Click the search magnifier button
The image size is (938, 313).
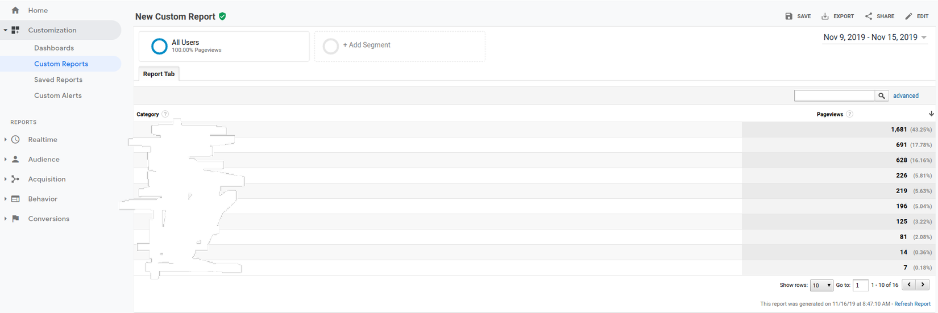882,96
